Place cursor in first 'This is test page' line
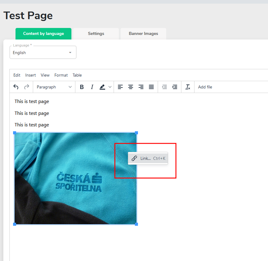Screen dimensions: 268x261 [x=32, y=101]
